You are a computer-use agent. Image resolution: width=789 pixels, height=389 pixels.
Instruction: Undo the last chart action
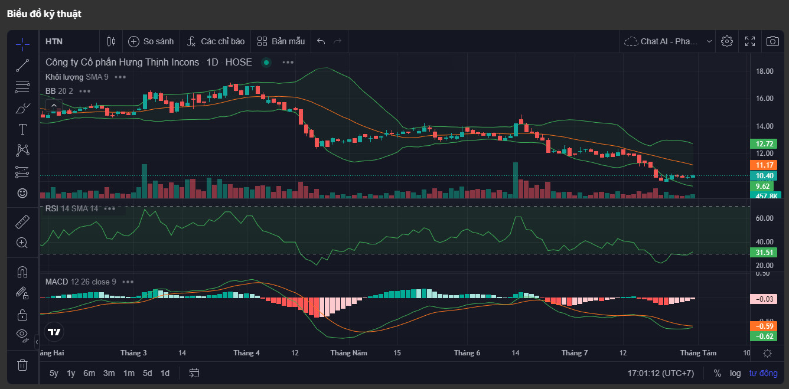321,41
